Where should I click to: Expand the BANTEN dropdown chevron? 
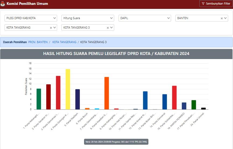[x=225, y=18]
